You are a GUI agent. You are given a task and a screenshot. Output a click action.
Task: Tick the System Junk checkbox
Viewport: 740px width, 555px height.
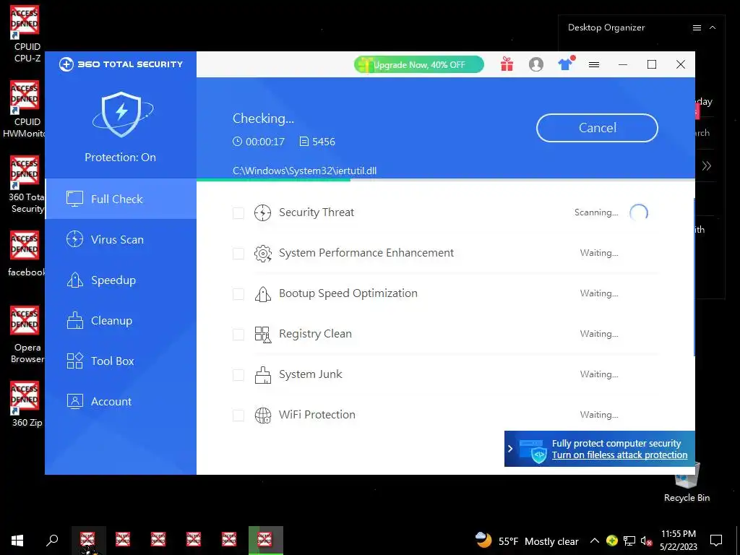238,375
